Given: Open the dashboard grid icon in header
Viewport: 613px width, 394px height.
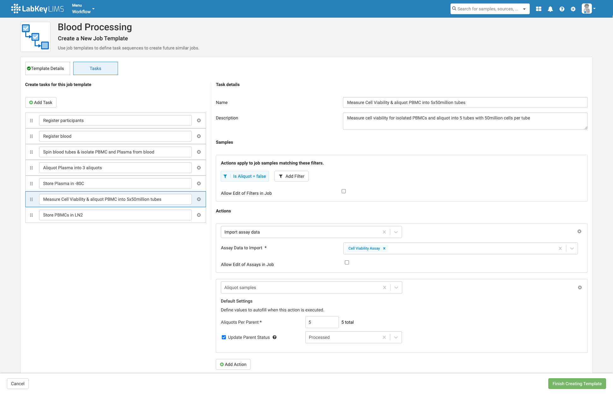Looking at the screenshot, I should point(539,9).
